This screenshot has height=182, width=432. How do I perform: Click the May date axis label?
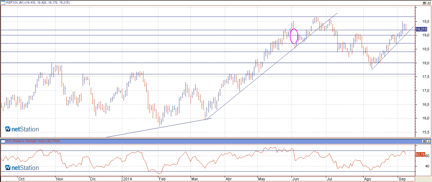[261, 179]
